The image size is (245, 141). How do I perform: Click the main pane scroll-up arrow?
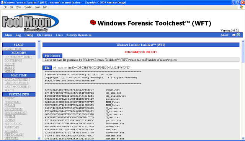pyautogui.click(x=243, y=41)
